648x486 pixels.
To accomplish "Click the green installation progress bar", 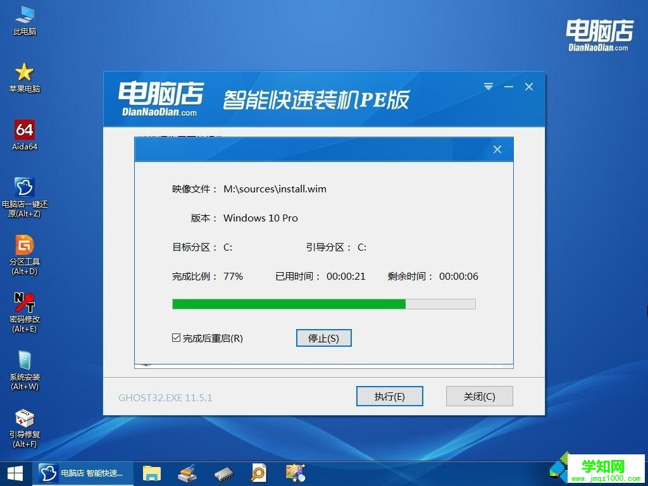I will [x=288, y=304].
